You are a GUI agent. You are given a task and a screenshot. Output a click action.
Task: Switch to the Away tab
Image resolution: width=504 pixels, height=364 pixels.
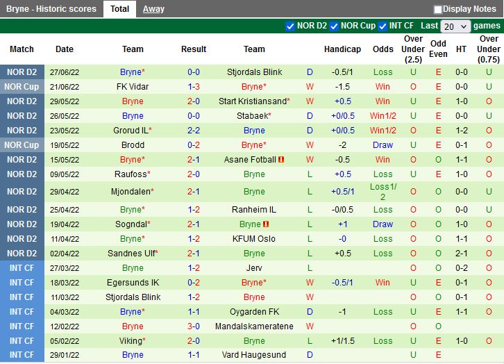point(153,9)
